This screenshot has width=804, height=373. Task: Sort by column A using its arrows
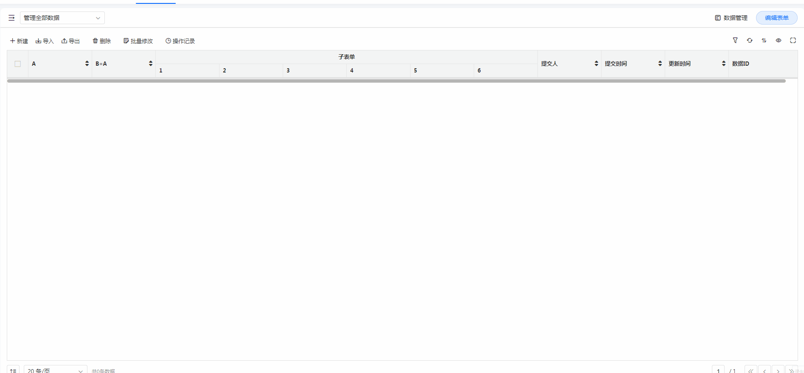87,64
